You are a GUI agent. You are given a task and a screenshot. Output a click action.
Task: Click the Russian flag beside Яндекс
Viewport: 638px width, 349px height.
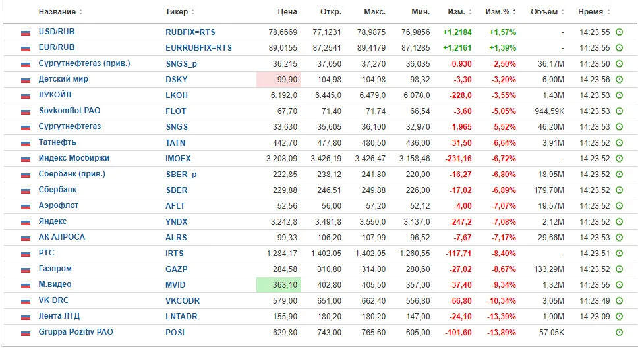[26, 222]
